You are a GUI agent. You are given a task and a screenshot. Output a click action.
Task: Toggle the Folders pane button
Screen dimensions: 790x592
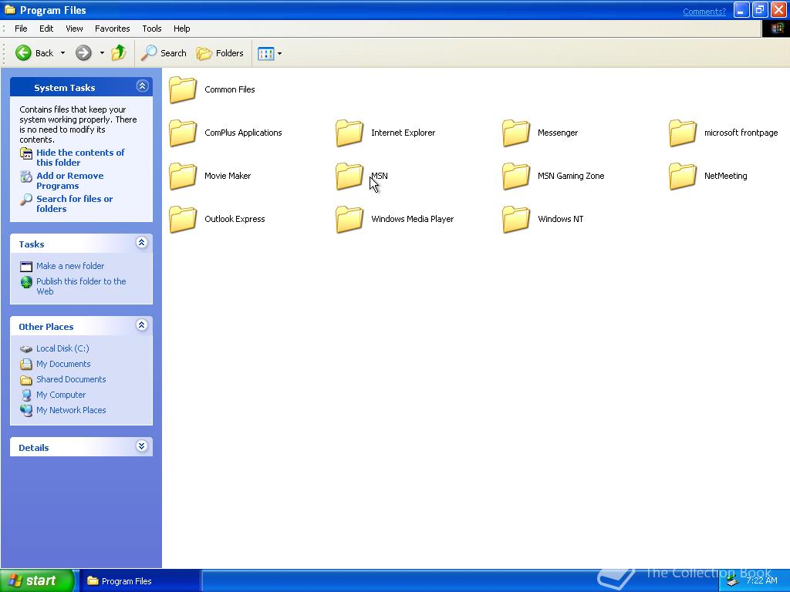pos(220,53)
